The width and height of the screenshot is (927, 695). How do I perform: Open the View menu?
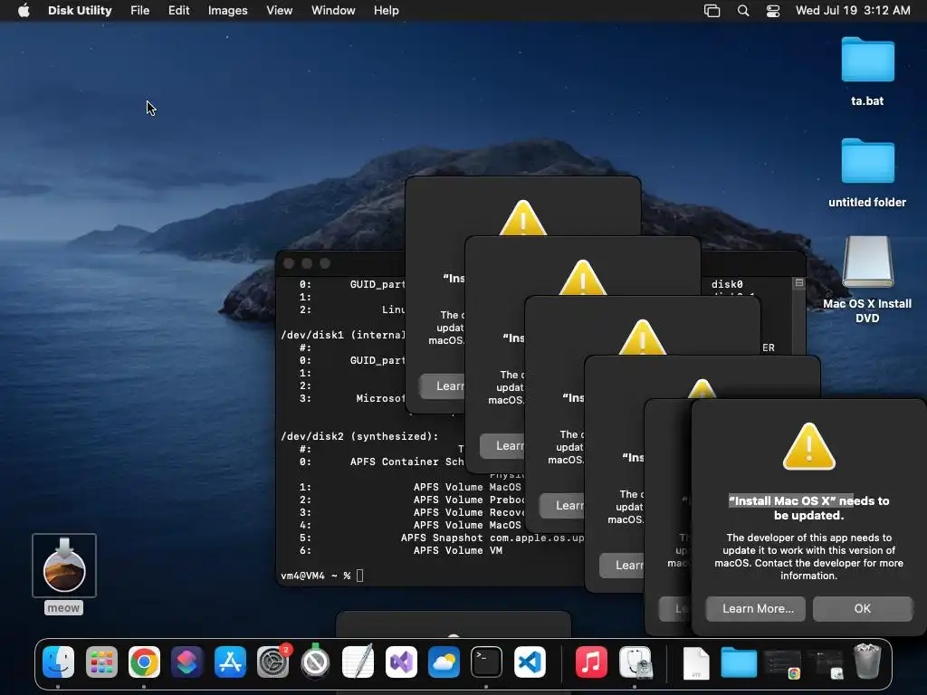(x=279, y=11)
